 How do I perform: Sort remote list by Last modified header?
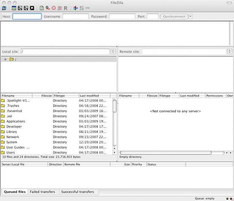tap(192, 95)
